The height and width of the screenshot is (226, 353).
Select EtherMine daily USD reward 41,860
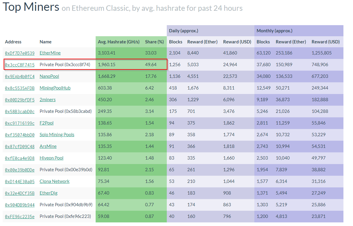[x=230, y=53]
